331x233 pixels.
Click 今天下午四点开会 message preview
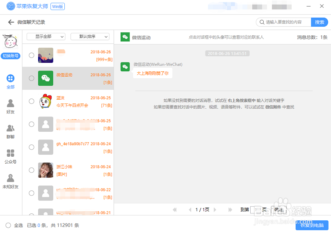coord(72,105)
